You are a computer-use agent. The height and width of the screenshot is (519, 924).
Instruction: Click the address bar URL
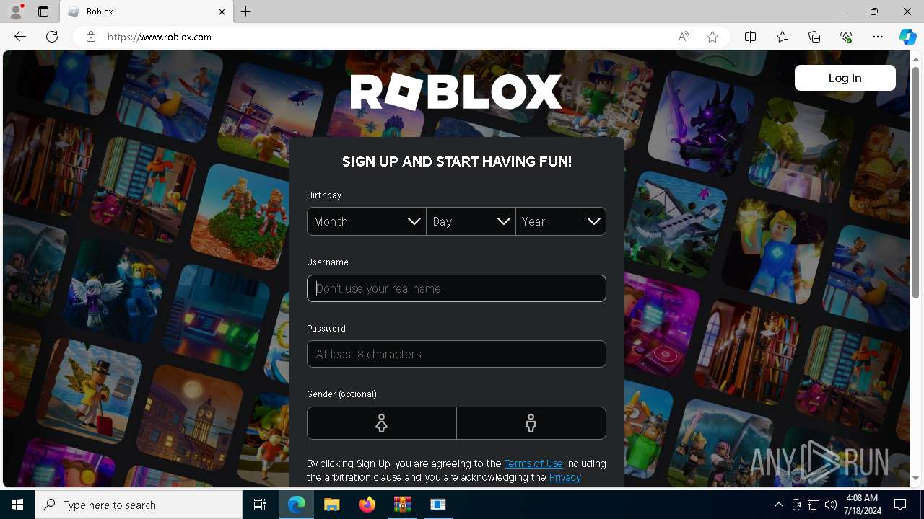click(x=160, y=37)
